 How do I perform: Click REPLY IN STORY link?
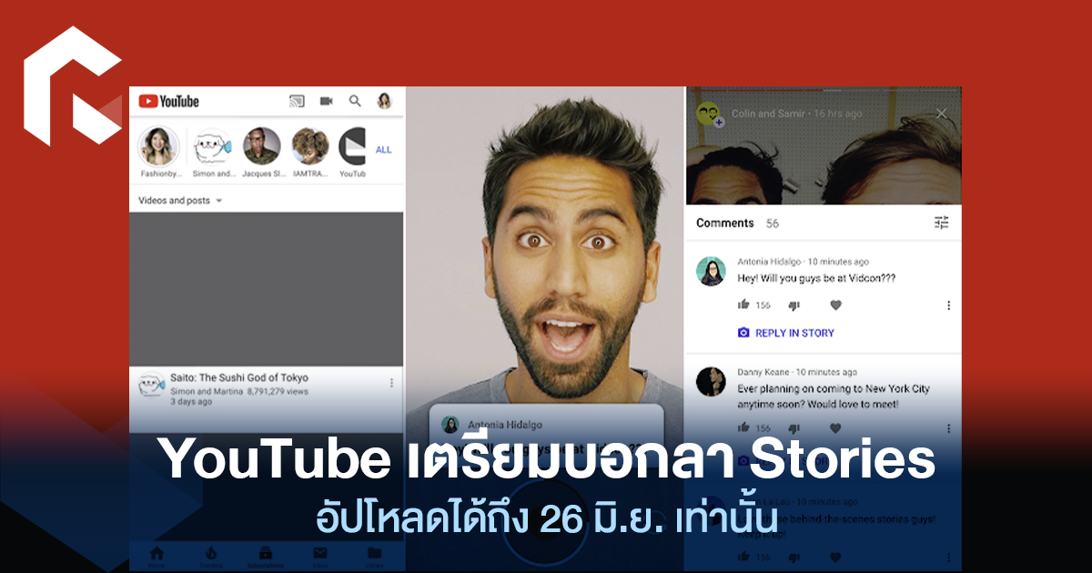(785, 333)
